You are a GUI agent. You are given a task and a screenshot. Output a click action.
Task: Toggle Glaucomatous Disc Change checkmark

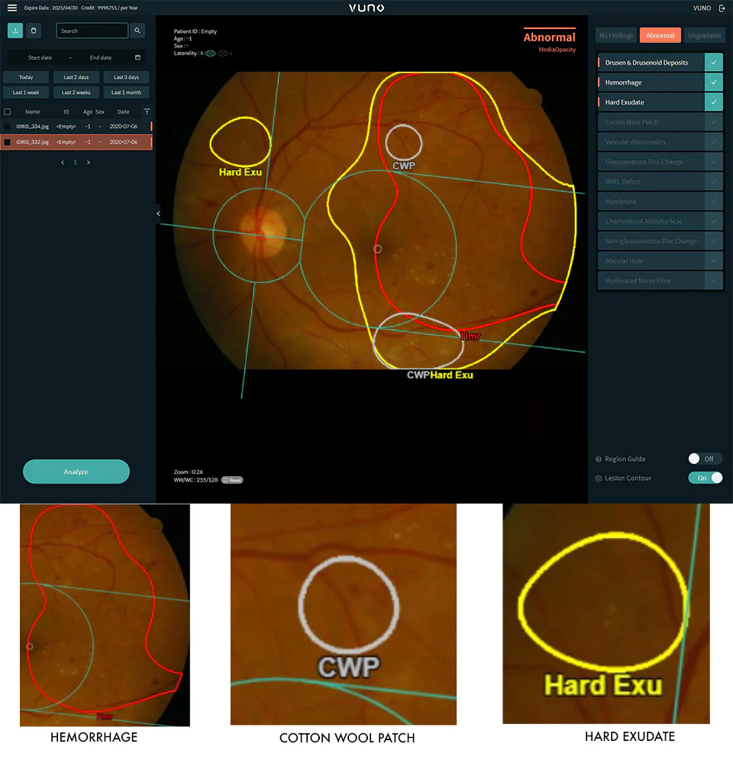[x=713, y=162]
